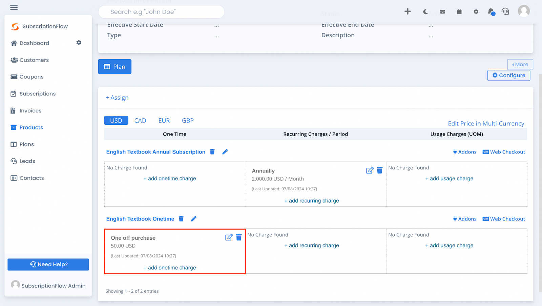Edit English Textbook Onetime pencil icon
The image size is (542, 306).
[x=194, y=219]
